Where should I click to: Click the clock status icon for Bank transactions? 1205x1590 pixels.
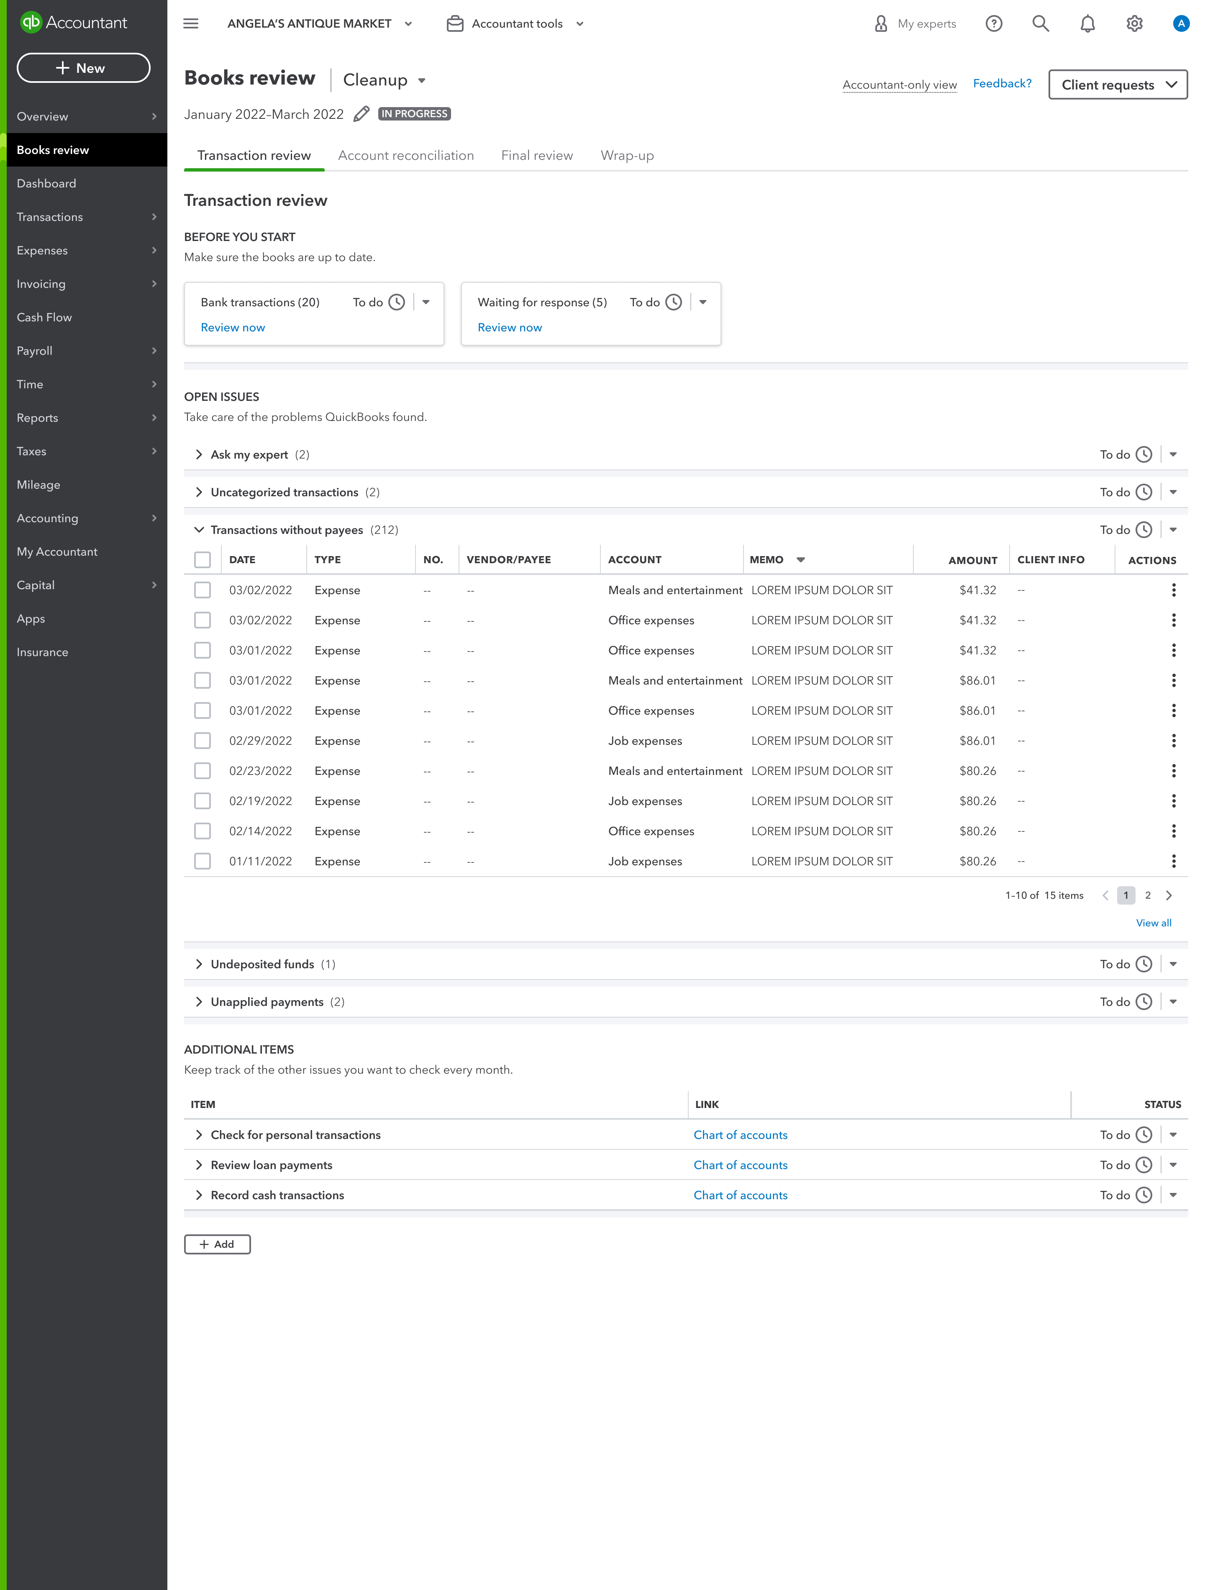[x=397, y=303]
